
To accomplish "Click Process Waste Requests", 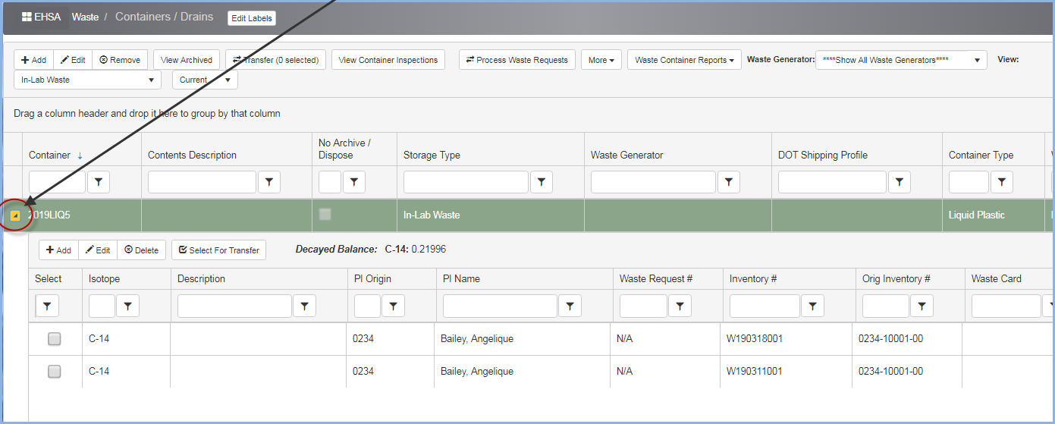I will pyautogui.click(x=517, y=60).
